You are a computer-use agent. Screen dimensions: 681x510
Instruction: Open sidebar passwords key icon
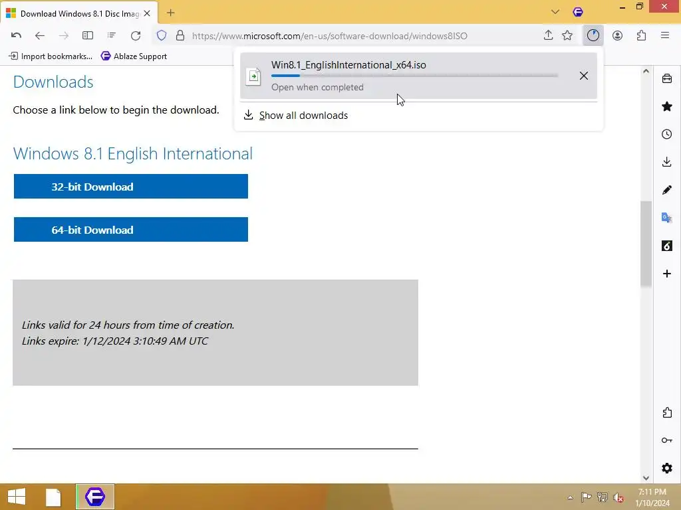pyautogui.click(x=667, y=440)
